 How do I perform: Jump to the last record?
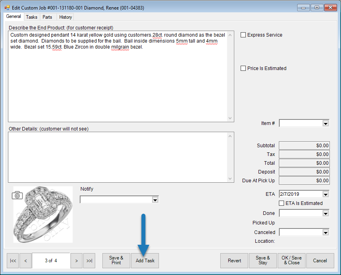(89, 261)
